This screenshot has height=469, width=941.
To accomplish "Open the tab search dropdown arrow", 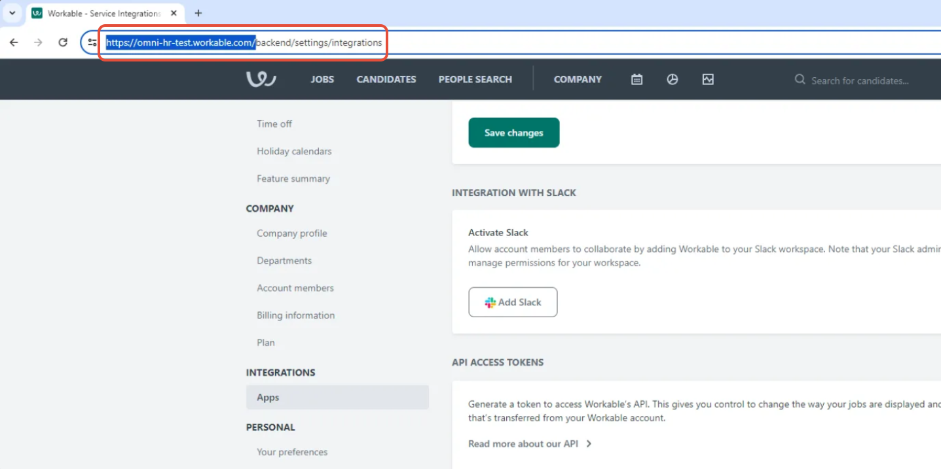I will pyautogui.click(x=12, y=13).
